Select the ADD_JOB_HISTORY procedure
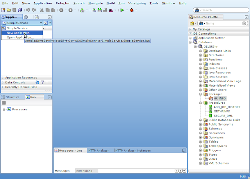 [x=227, y=107]
